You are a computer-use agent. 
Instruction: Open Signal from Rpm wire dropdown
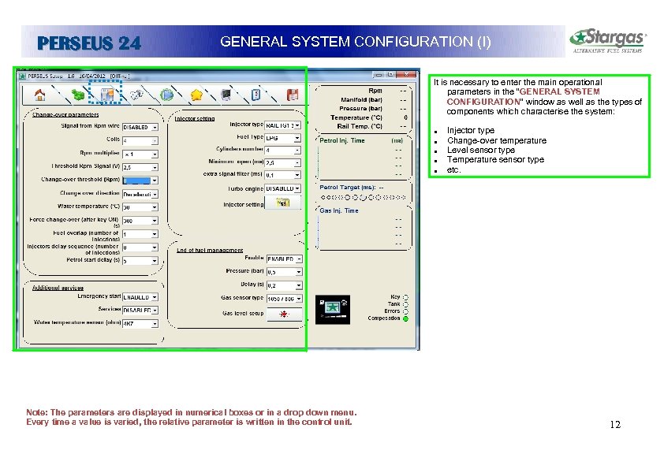click(x=155, y=128)
